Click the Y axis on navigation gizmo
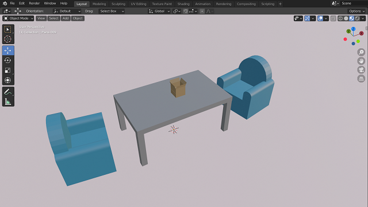Screen dimensions: 368x207 [348, 31]
